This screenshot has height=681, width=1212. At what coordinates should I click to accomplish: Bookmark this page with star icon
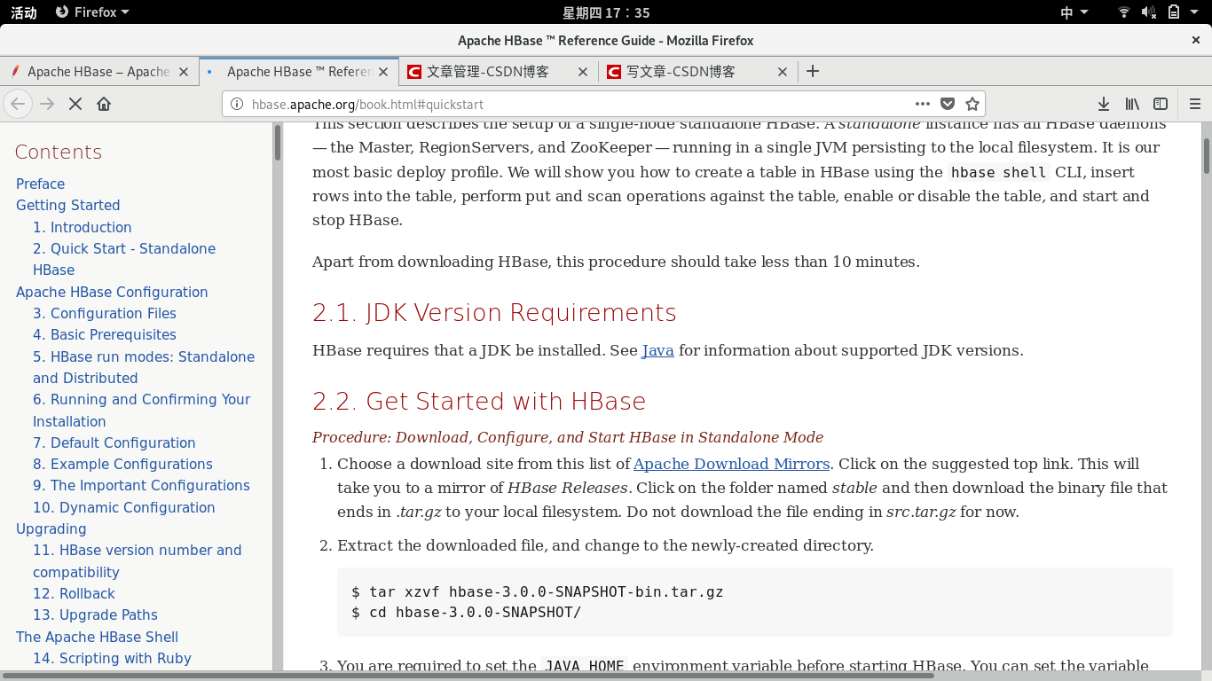click(972, 104)
